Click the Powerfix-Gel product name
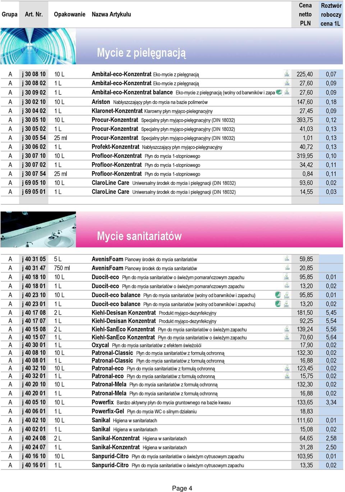The height and width of the screenshot is (492, 345). [108, 411]
